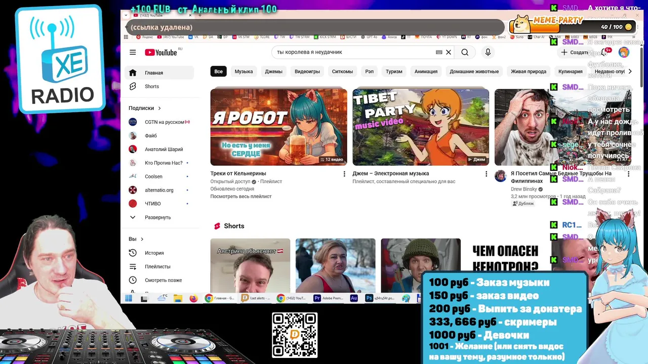Open the Австриец объясняет Short
The height and width of the screenshot is (364, 648).
coord(250,265)
